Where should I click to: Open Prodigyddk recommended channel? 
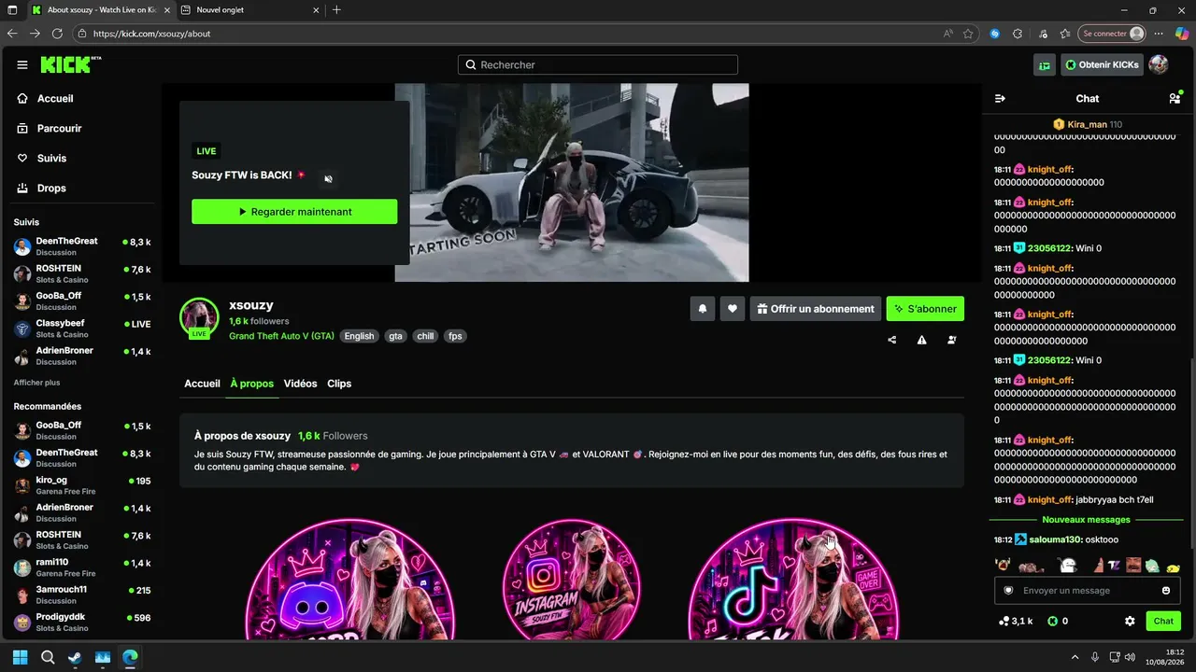(x=82, y=623)
